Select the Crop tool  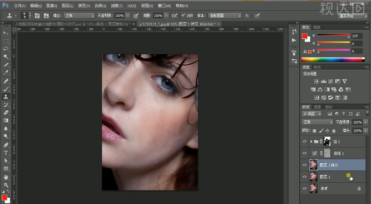6,65
